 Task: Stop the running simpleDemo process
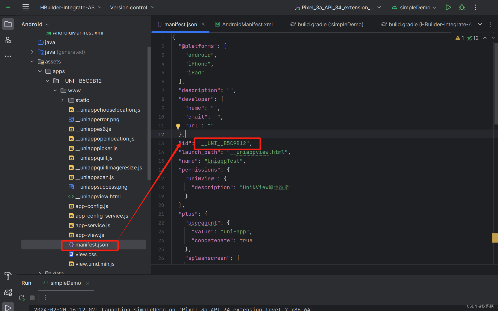point(32,298)
